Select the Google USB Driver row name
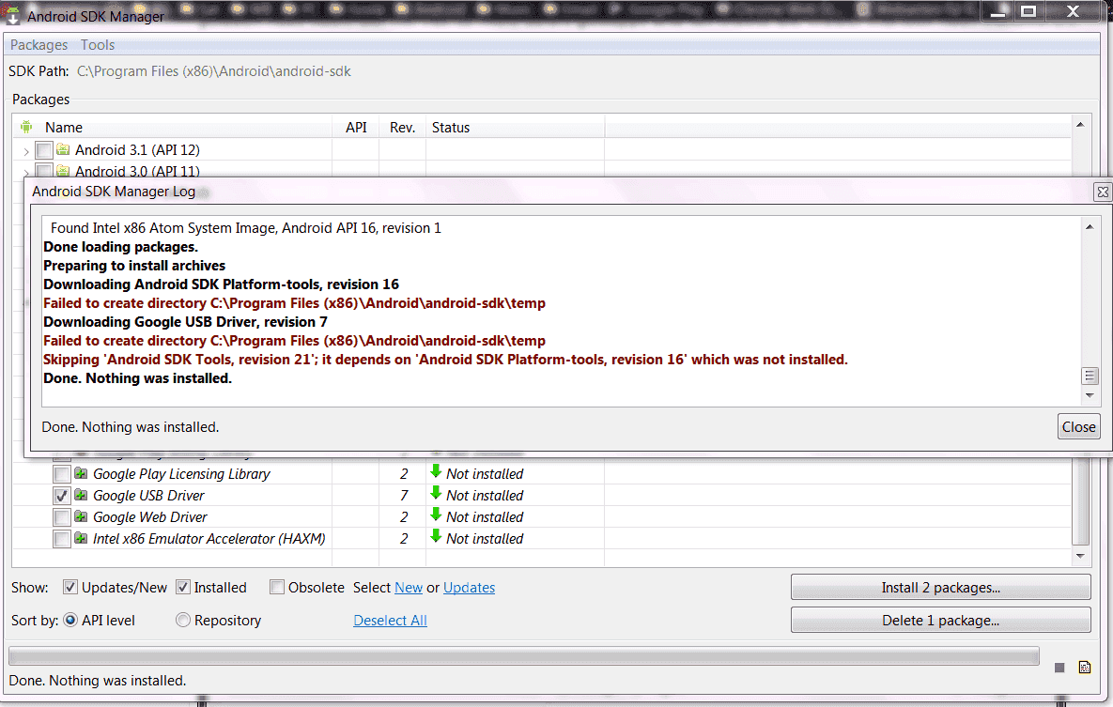The width and height of the screenshot is (1113, 707). [x=148, y=496]
